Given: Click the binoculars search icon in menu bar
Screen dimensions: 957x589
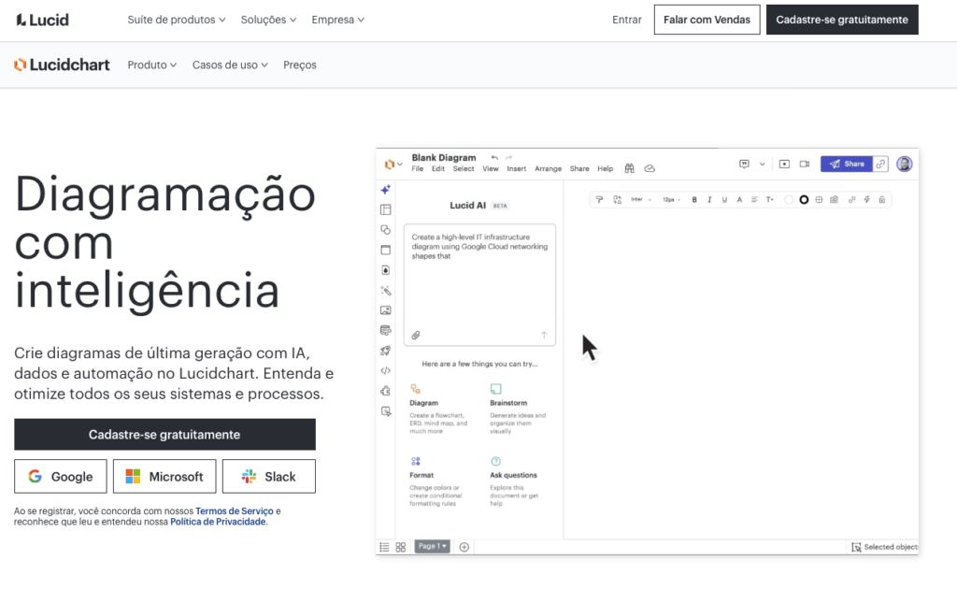Looking at the screenshot, I should coord(630,168).
